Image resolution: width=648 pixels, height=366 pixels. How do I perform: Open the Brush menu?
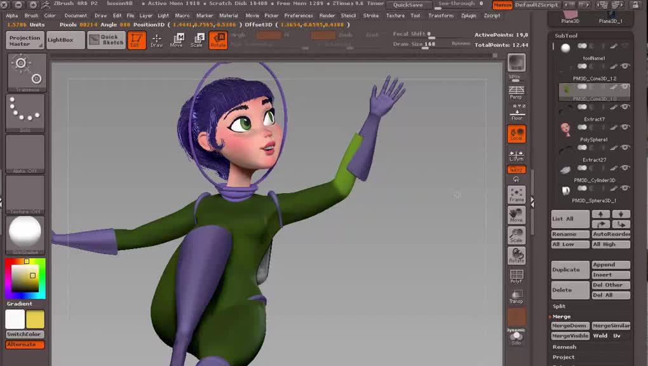pos(31,16)
